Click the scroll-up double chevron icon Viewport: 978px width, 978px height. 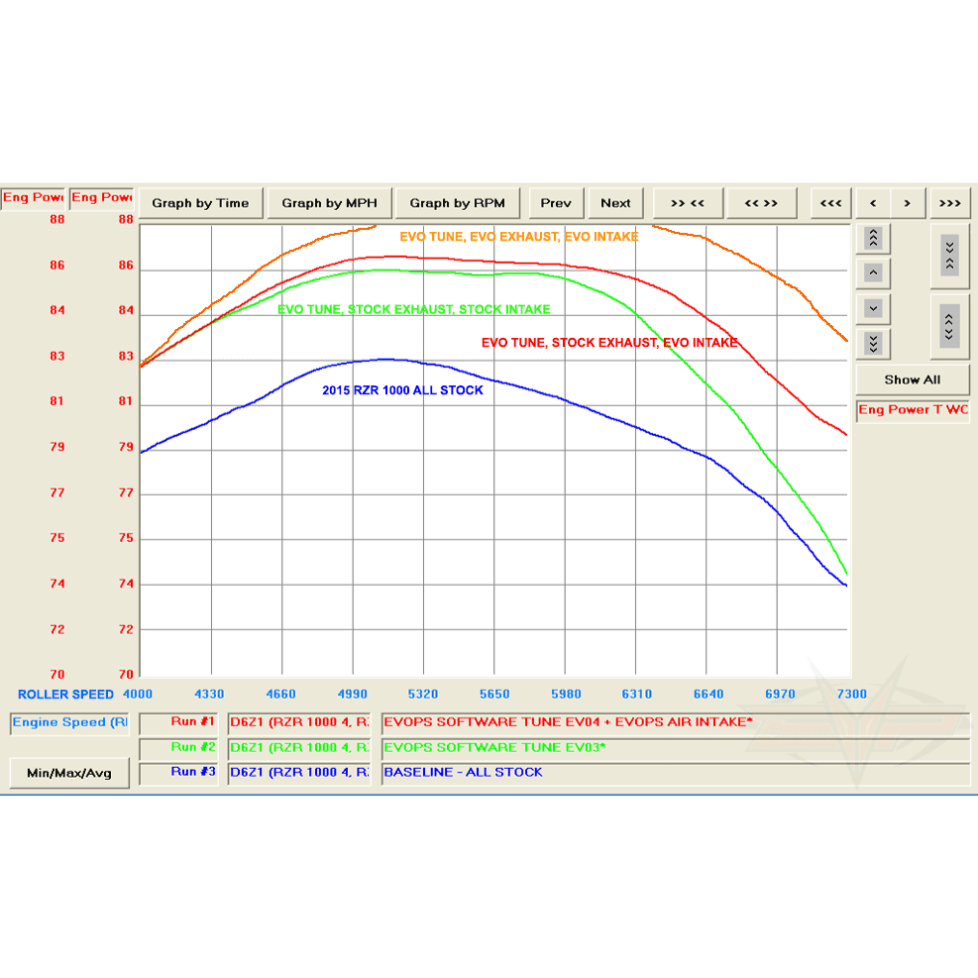point(873,237)
